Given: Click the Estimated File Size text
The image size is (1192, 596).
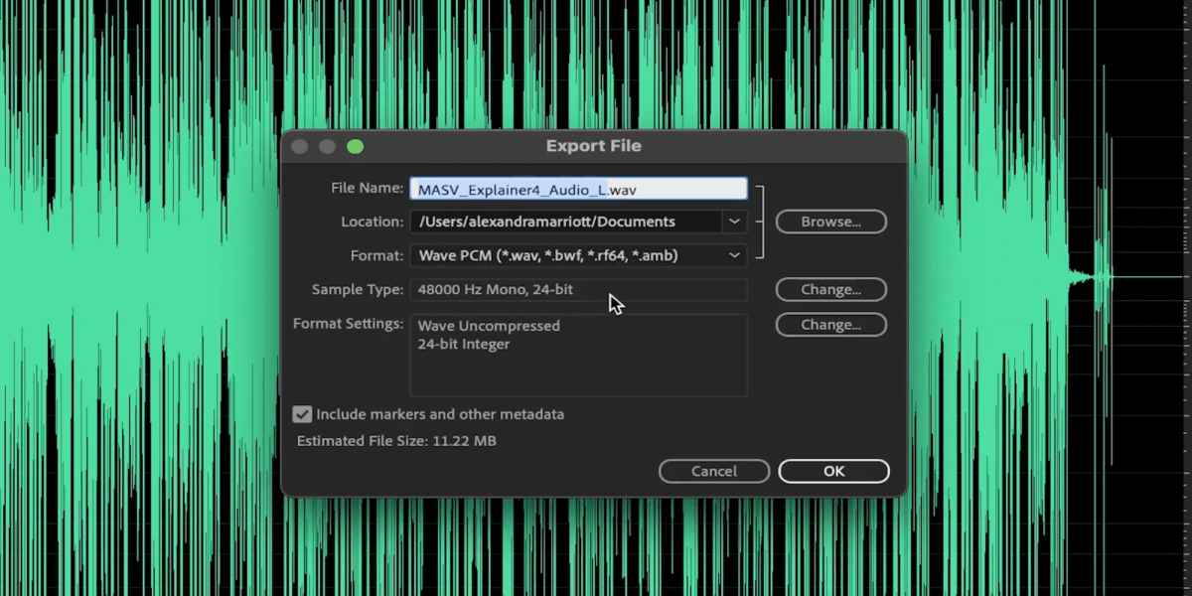Looking at the screenshot, I should click(396, 441).
